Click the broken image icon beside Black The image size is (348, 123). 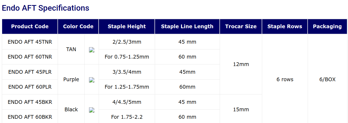click(x=92, y=110)
